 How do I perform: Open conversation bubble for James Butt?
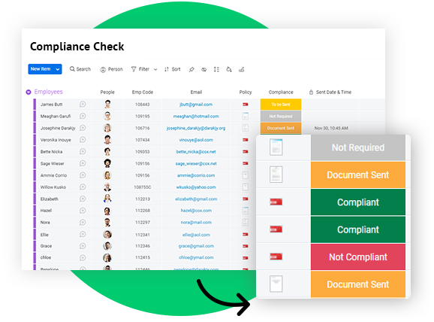(x=83, y=105)
